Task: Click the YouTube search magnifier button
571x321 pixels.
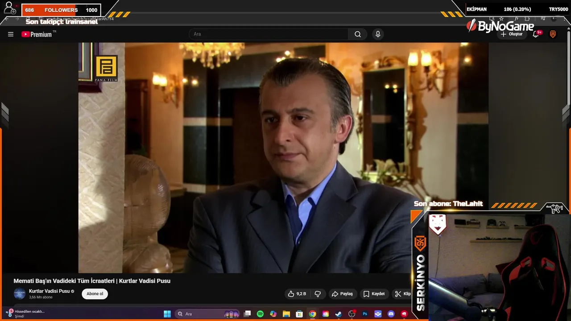Action: tap(358, 34)
